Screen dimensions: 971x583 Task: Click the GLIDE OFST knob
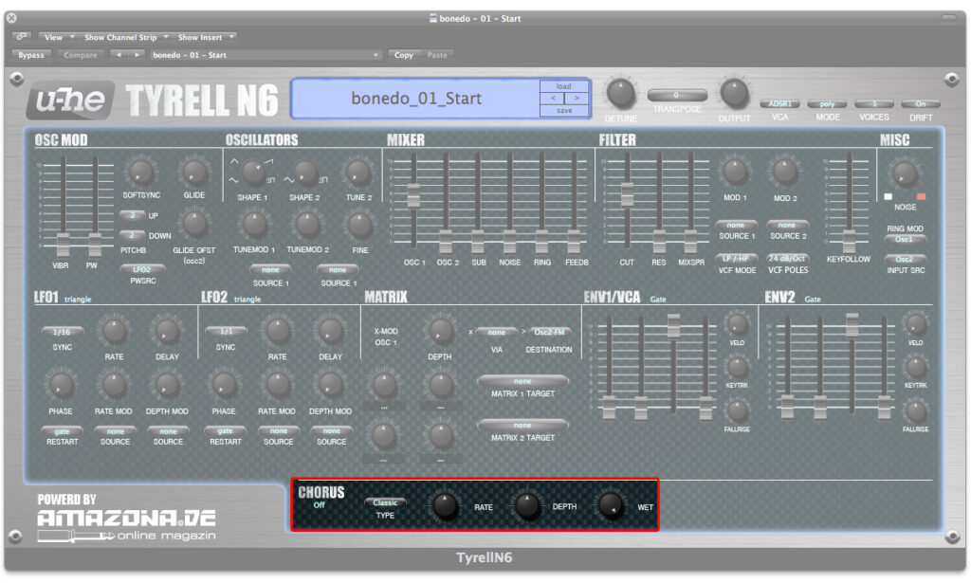coord(193,225)
